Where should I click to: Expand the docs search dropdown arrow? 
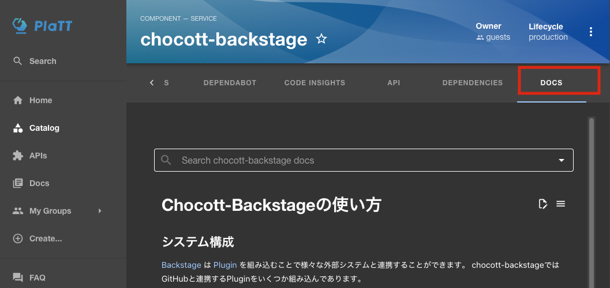562,160
